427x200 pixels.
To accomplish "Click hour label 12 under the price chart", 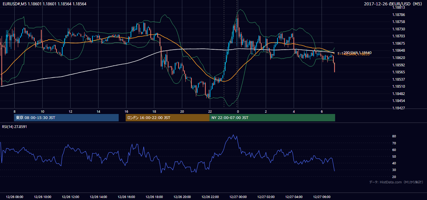I will tap(70, 111).
